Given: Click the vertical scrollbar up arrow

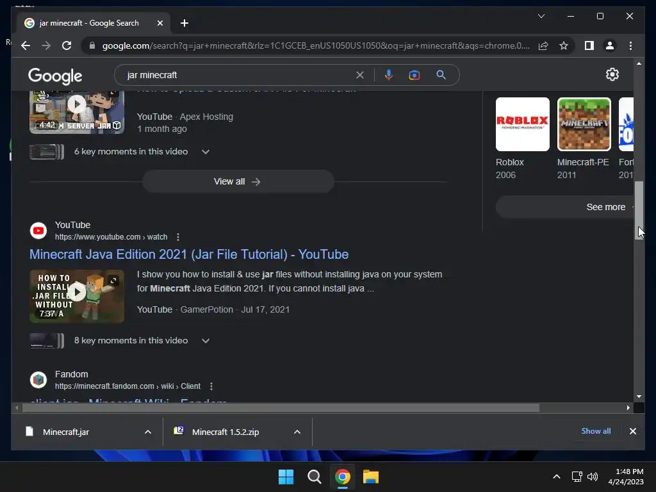Looking at the screenshot, I should [x=639, y=63].
